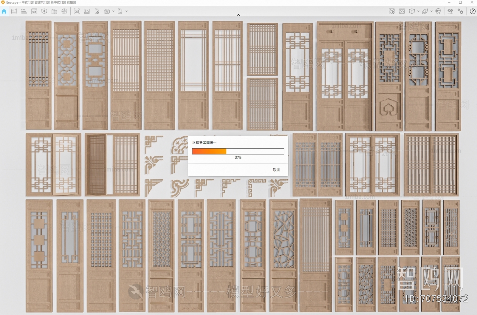The image size is (477, 315).
Task: Click 取消 to cancel image export
Action: [276, 170]
